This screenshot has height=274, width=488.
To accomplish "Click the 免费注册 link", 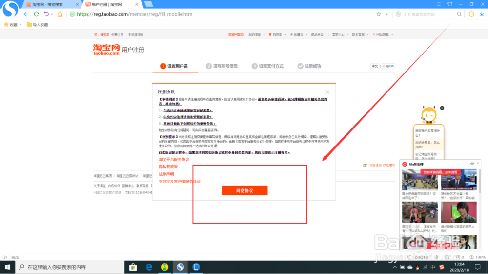I will pyautogui.click(x=117, y=35).
